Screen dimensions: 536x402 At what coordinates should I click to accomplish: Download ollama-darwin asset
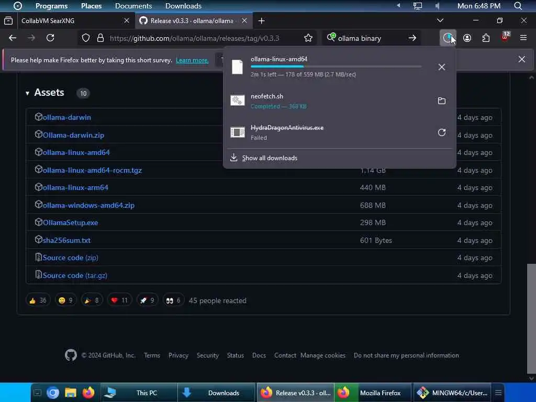(x=66, y=117)
